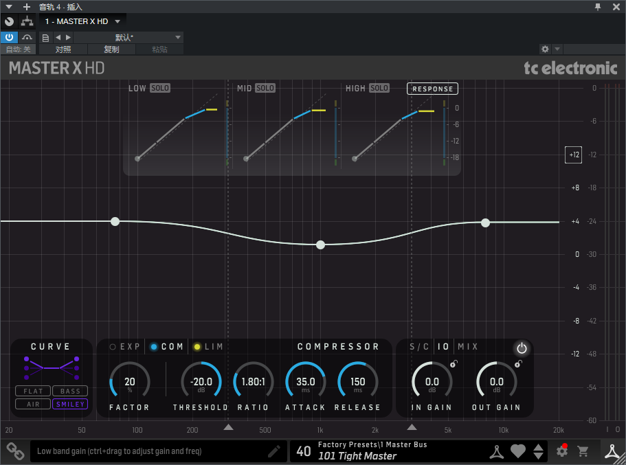Go to previous preset with the left arrow
This screenshot has width=626, height=465.
tap(58, 38)
